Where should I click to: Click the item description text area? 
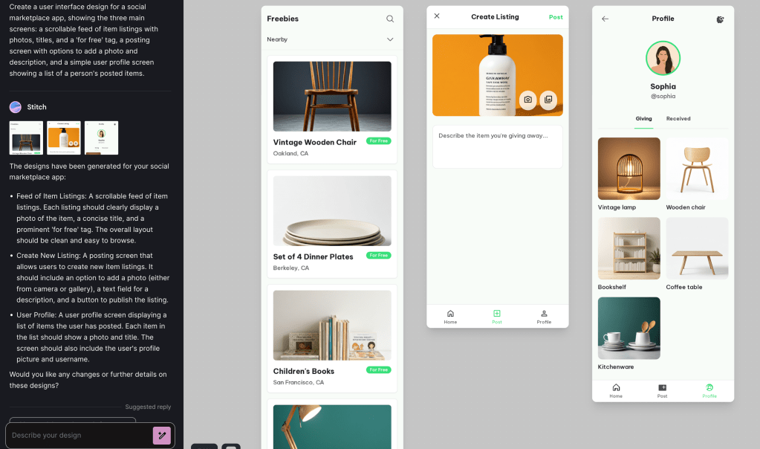[496, 147]
